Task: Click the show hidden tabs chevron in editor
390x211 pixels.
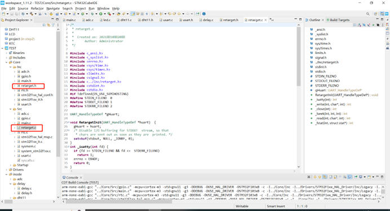Action: click(272, 20)
